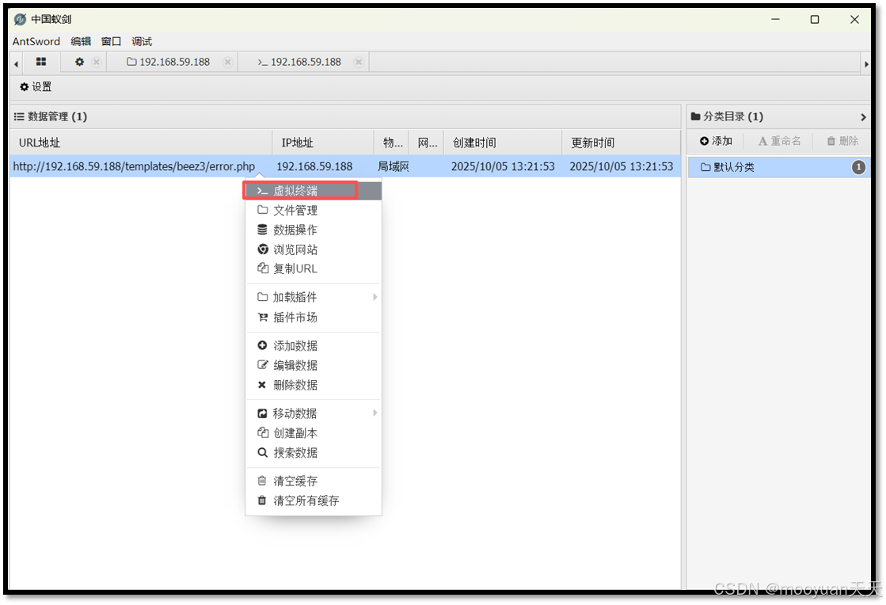886x605 pixels.
Task: Switch to the home grid tab icon
Action: pos(41,62)
